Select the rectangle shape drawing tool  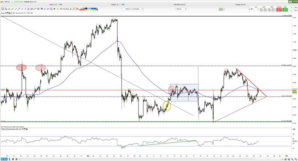[x=64, y=9]
